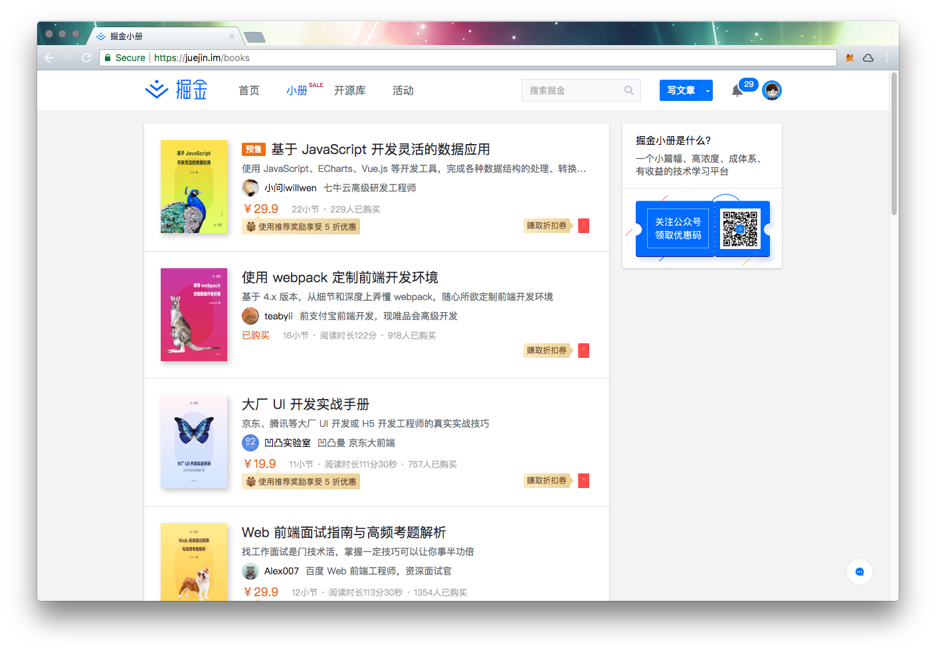
Task: Click the ¥19.9 price on UI handbook
Action: pyautogui.click(x=260, y=464)
